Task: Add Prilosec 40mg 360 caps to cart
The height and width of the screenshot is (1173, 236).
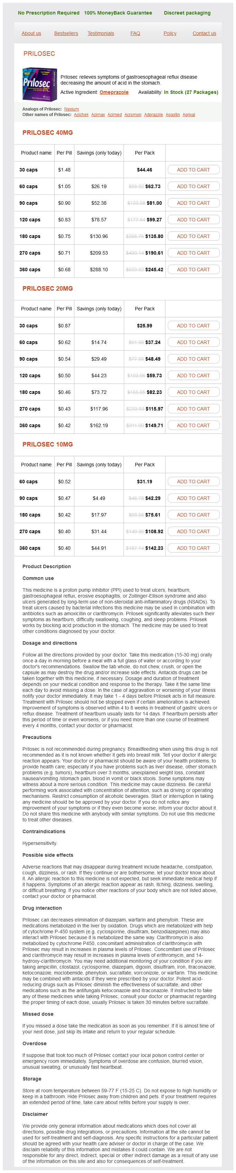Action: (x=193, y=270)
